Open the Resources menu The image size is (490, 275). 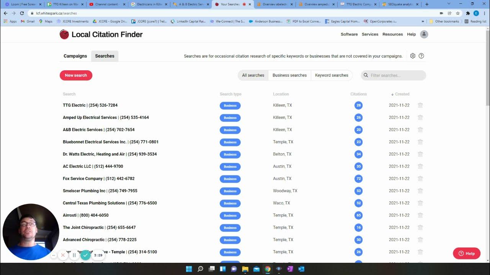tap(392, 34)
